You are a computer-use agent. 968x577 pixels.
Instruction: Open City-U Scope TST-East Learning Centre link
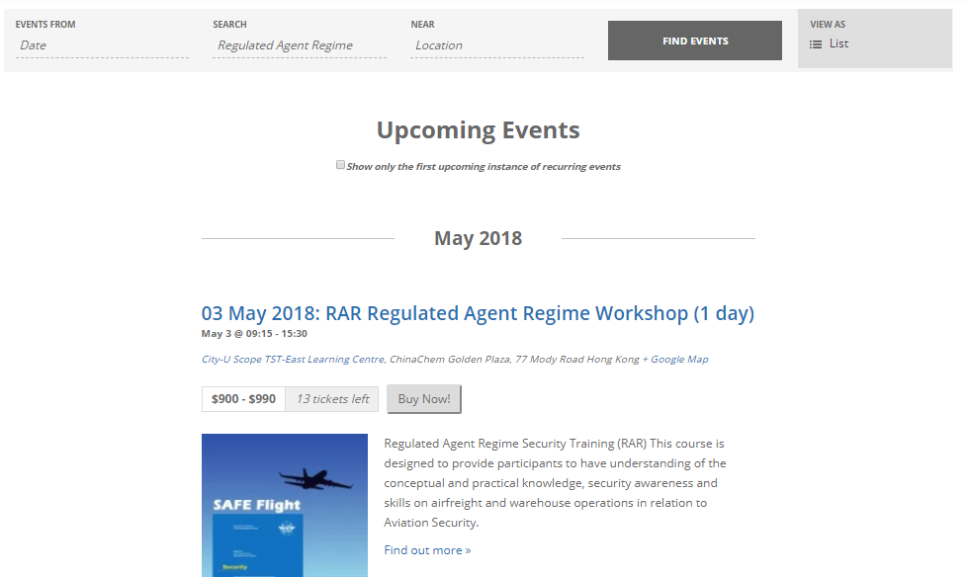(x=294, y=360)
